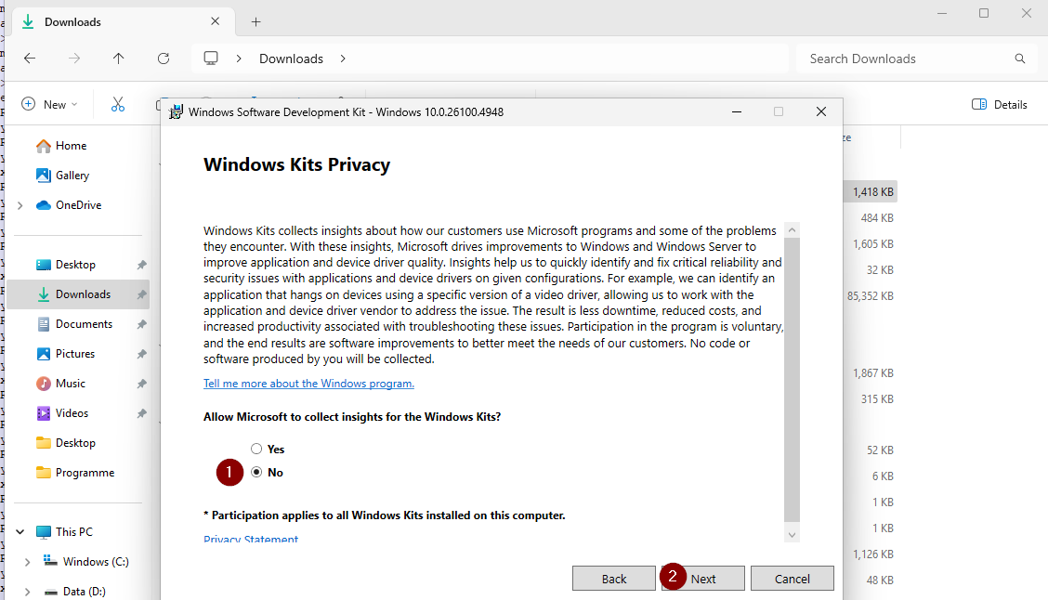Click the OneDrive cloud icon

point(44,205)
